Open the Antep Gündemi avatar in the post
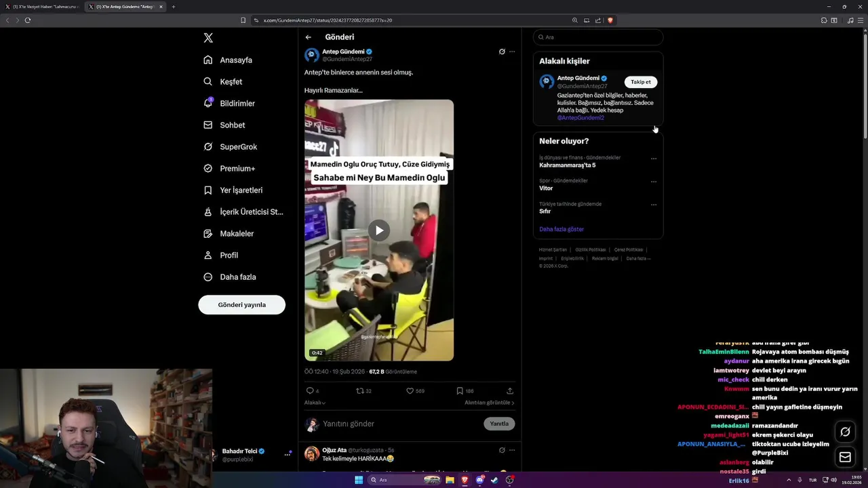The image size is (868, 488). pyautogui.click(x=312, y=56)
